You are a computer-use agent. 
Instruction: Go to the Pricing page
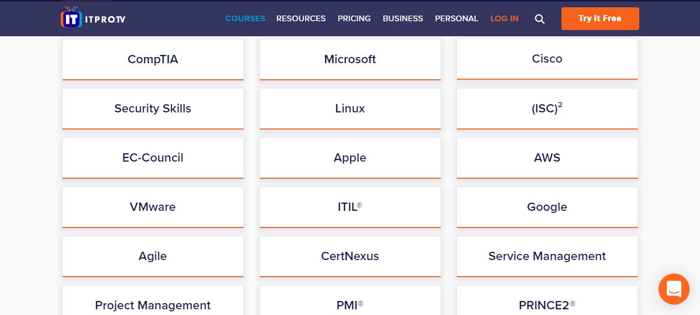[x=354, y=19]
